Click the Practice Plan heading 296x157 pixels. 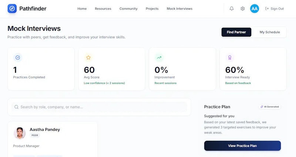(x=217, y=107)
